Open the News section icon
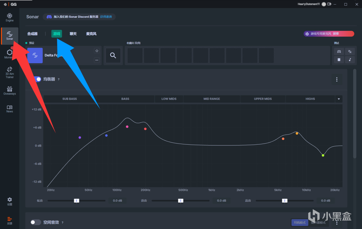The width and height of the screenshot is (362, 229). tap(10, 109)
